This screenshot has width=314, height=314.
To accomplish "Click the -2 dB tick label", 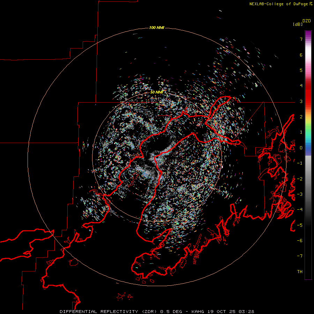I will tap(300, 179).
